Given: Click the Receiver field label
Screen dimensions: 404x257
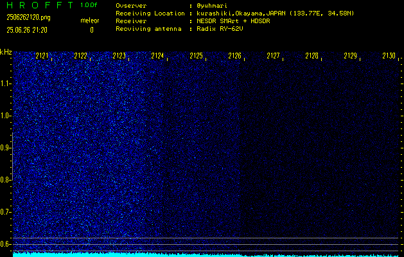Looking at the screenshot, I should point(131,21).
